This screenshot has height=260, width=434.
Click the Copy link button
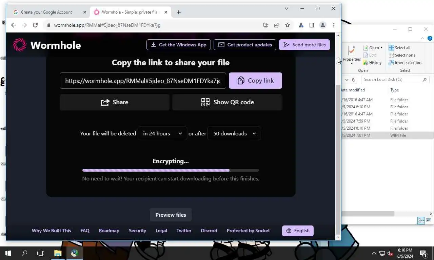[255, 81]
